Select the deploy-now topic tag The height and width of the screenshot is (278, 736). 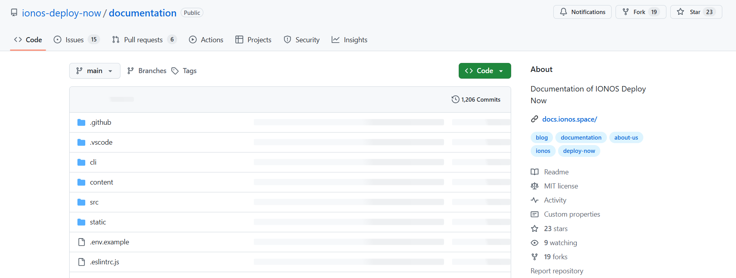[x=579, y=151]
